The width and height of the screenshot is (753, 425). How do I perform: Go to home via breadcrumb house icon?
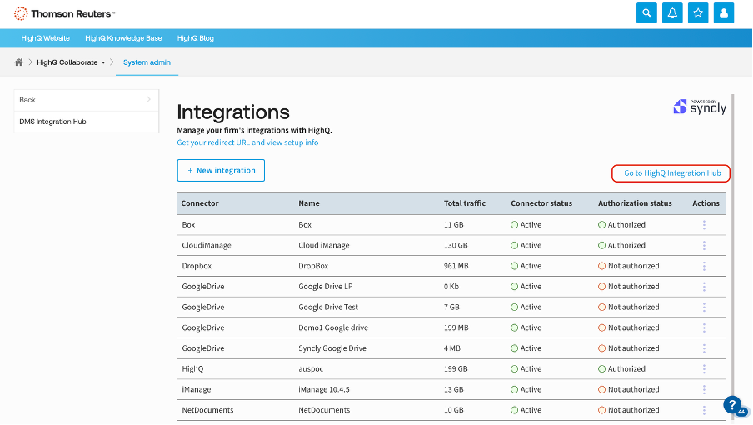(x=18, y=62)
